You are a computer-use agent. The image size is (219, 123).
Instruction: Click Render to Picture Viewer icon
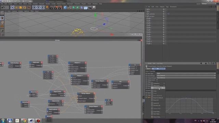[56, 8]
